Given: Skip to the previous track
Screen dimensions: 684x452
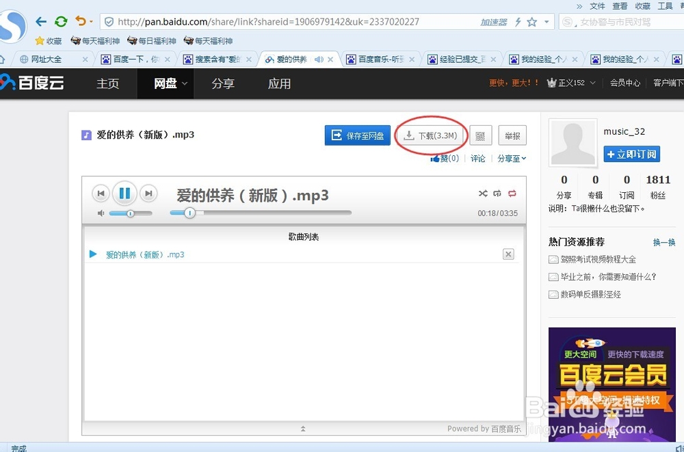Looking at the screenshot, I should coord(101,194).
